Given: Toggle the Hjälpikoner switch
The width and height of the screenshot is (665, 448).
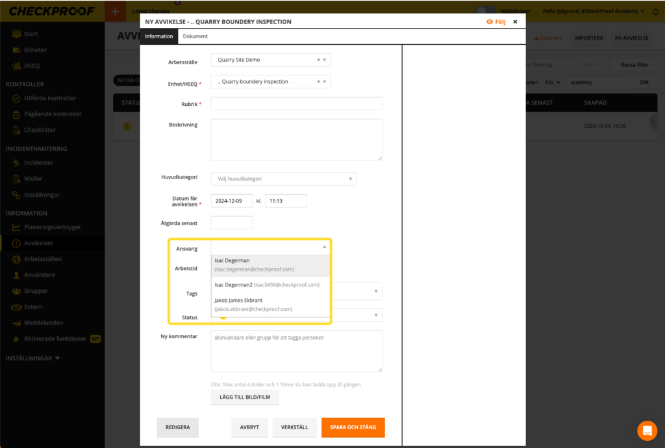Looking at the screenshot, I should [x=484, y=11].
